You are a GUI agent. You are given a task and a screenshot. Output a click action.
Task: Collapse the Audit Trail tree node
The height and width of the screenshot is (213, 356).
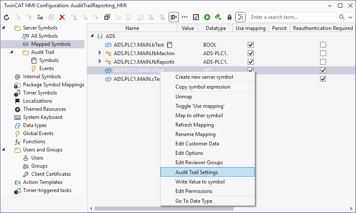(x=12, y=52)
